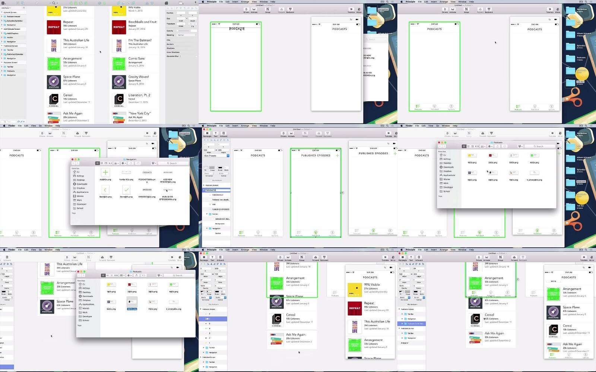Open Desktop in the Navigation Finder sidebar
Image resolution: width=596 pixels, height=372 pixels.
tap(80, 180)
